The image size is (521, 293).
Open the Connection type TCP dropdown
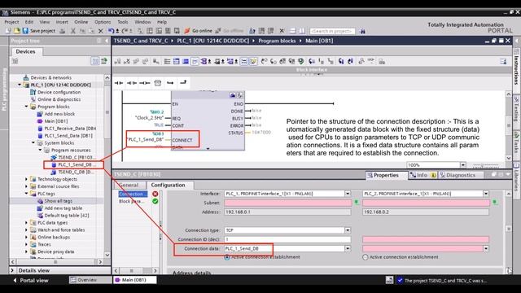point(348,230)
